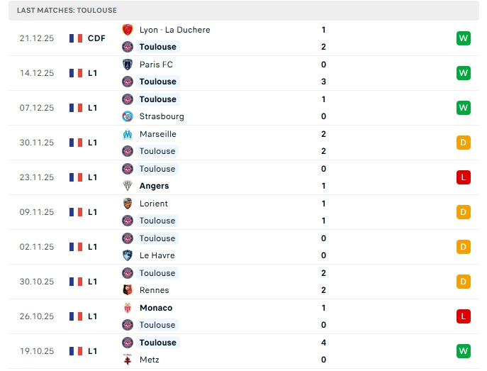Click the CDF competition label
Screen dimensions: 487x371
[96, 38]
